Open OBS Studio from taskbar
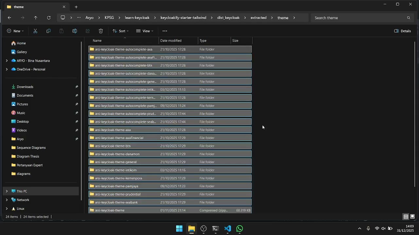The image size is (419, 235). coord(204,229)
